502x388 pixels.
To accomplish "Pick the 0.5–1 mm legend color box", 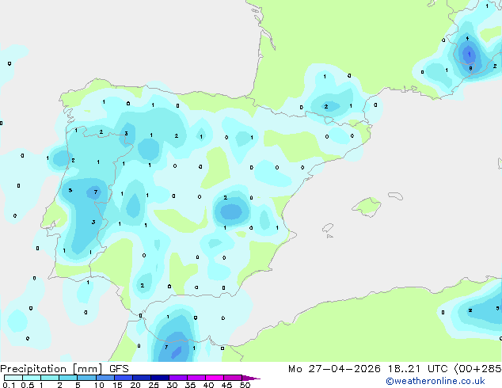I will pos(32,378).
